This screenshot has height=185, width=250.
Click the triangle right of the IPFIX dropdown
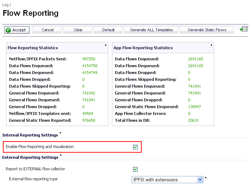206,177
